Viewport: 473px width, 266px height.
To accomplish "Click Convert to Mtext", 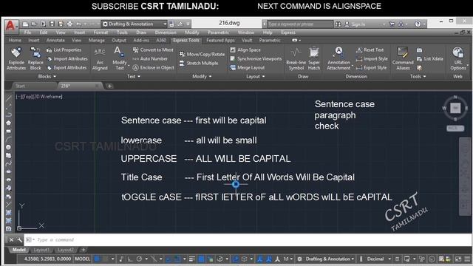I will coord(153,50).
